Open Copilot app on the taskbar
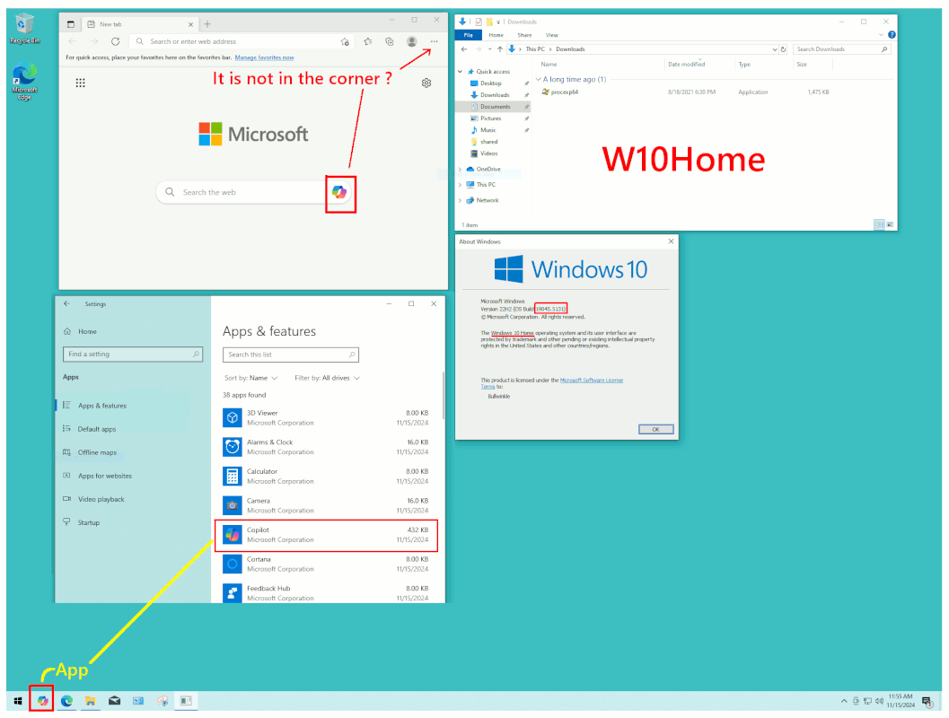The image size is (949, 718). pos(42,700)
